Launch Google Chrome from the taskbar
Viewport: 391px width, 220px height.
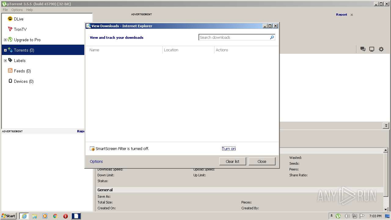[55, 216]
